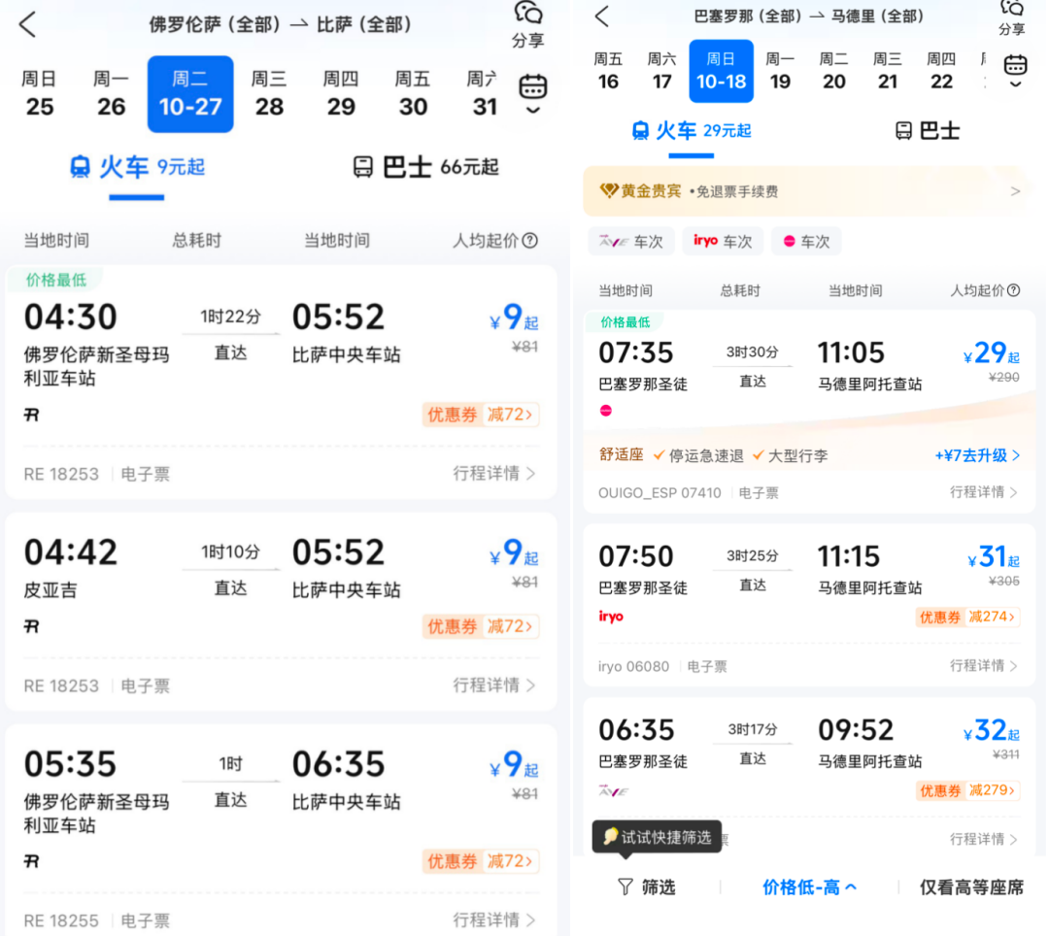Open 行程详情 for the 04:30 RE 18253 train
The image size is (1049, 936).
point(494,474)
